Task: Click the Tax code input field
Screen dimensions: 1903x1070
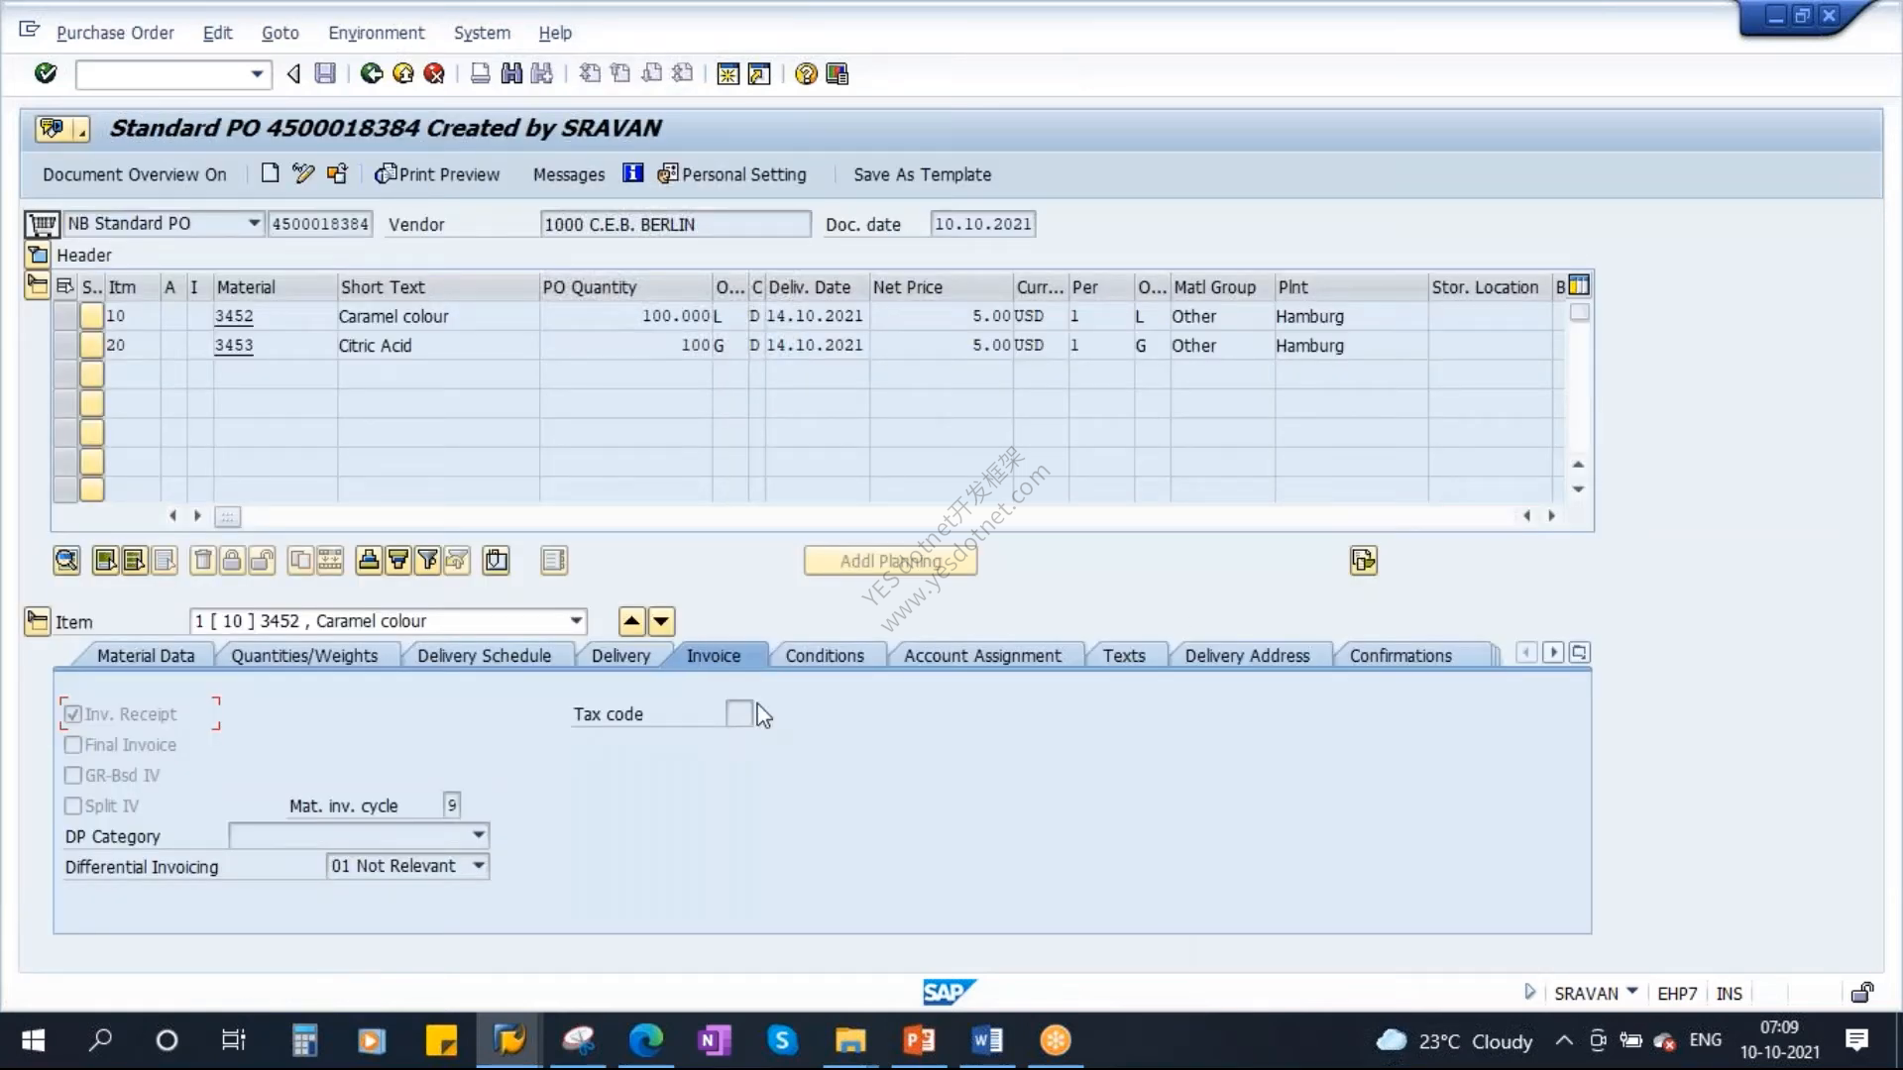Action: (x=738, y=713)
